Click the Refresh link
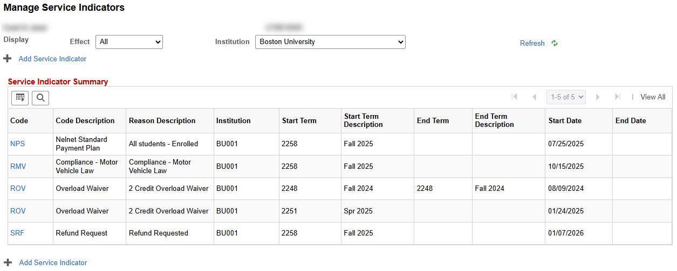This screenshot has width=677, height=271. coord(532,43)
